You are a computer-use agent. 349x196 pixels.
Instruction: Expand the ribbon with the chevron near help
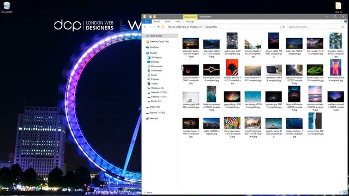341,22
